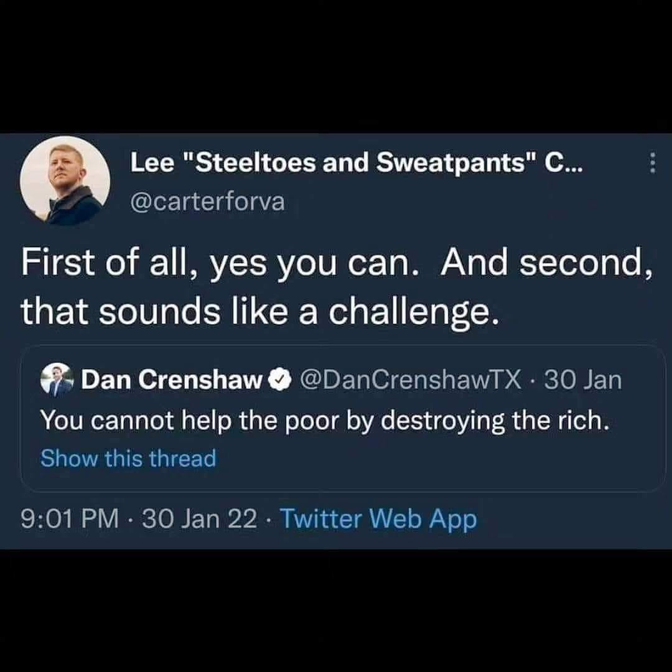Open the @DanCrenshawTX handle
Screen dimensions: 672x672
(411, 380)
